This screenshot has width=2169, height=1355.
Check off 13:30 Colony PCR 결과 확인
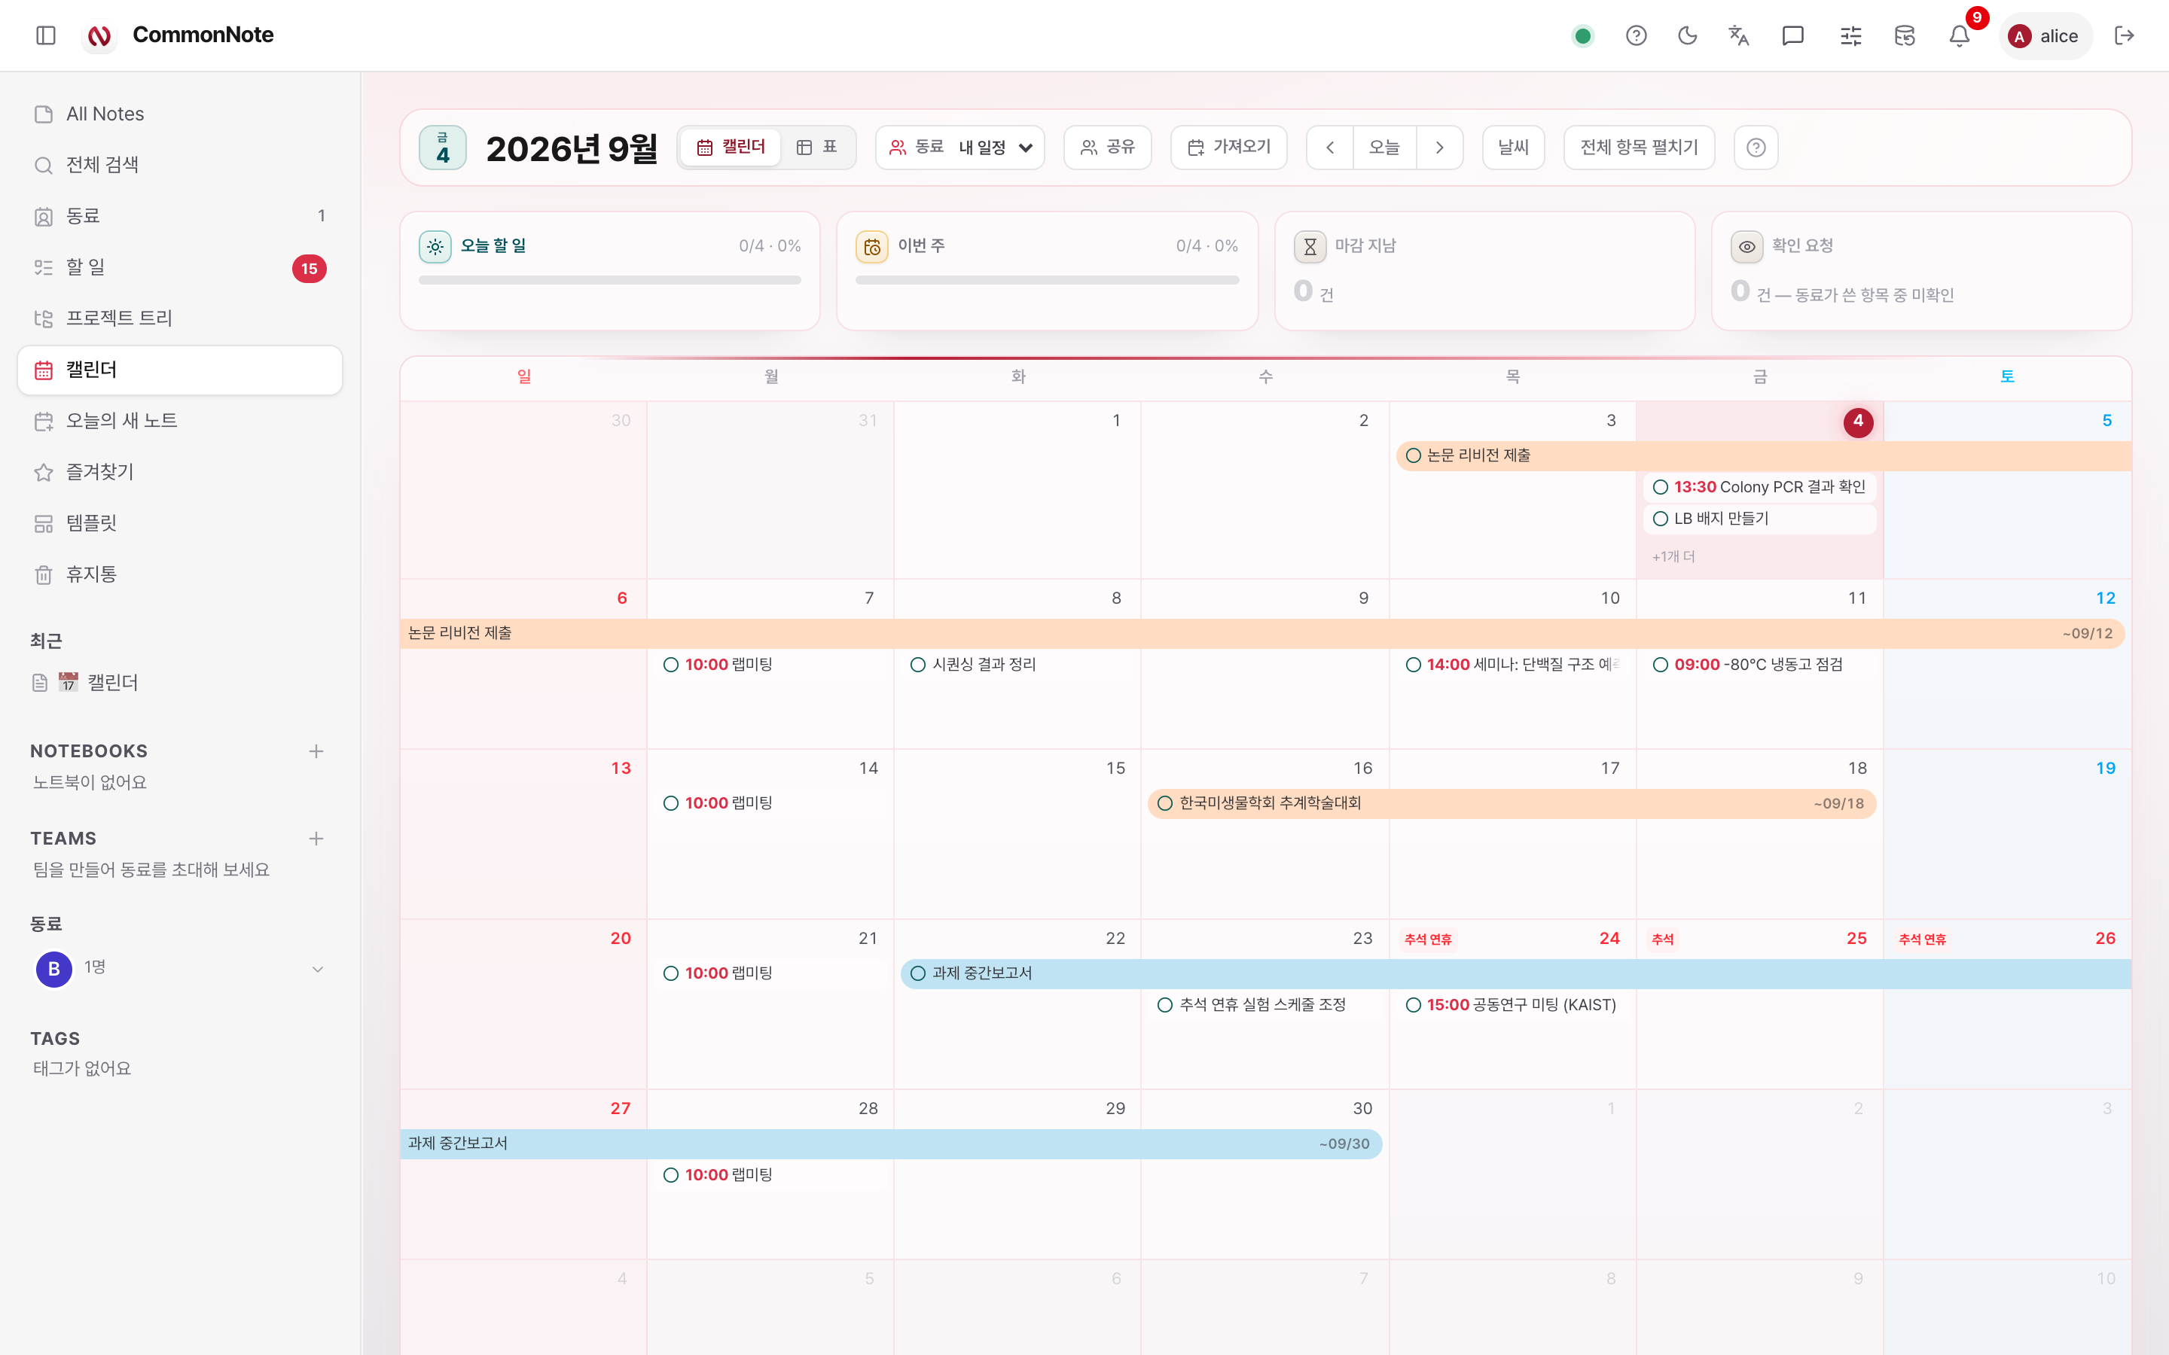[1660, 486]
